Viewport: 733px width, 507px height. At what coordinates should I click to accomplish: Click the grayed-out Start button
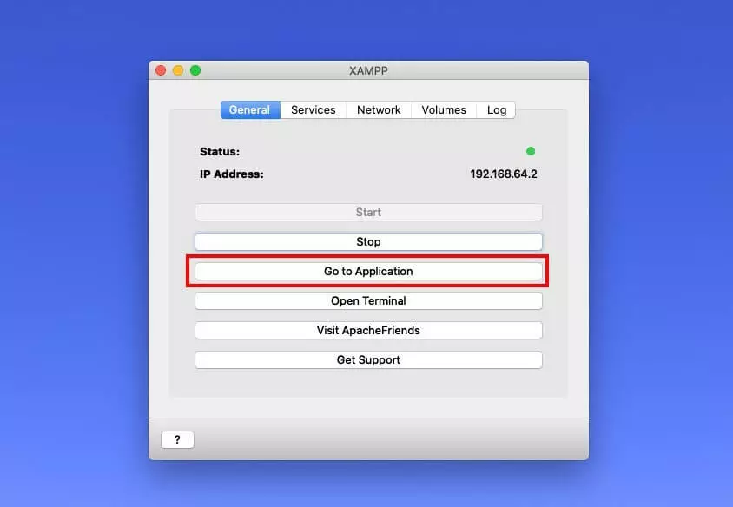pyautogui.click(x=368, y=212)
